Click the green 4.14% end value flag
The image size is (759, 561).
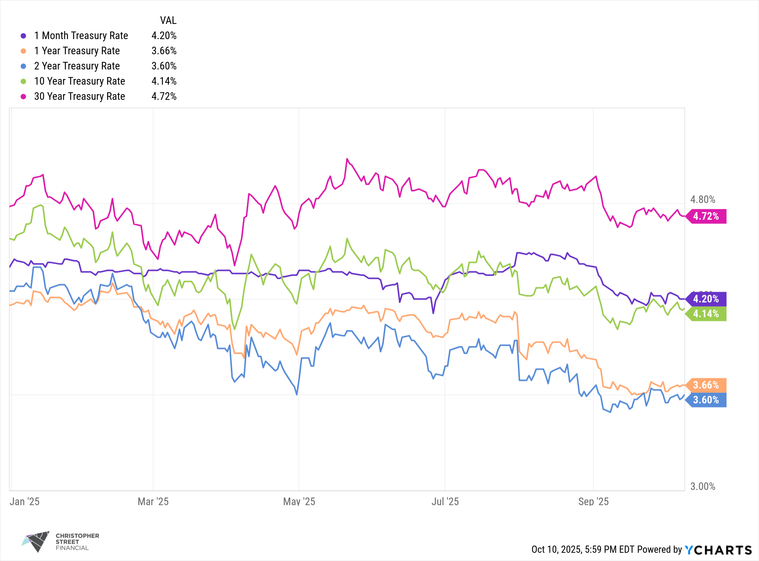(706, 314)
